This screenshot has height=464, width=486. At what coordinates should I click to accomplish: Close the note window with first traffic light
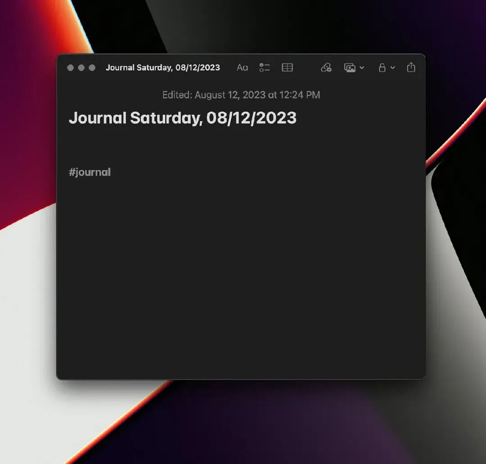tap(71, 68)
